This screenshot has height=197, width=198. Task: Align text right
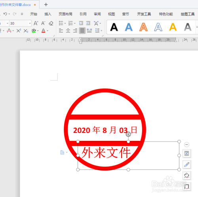pyautogui.click(x=75, y=30)
